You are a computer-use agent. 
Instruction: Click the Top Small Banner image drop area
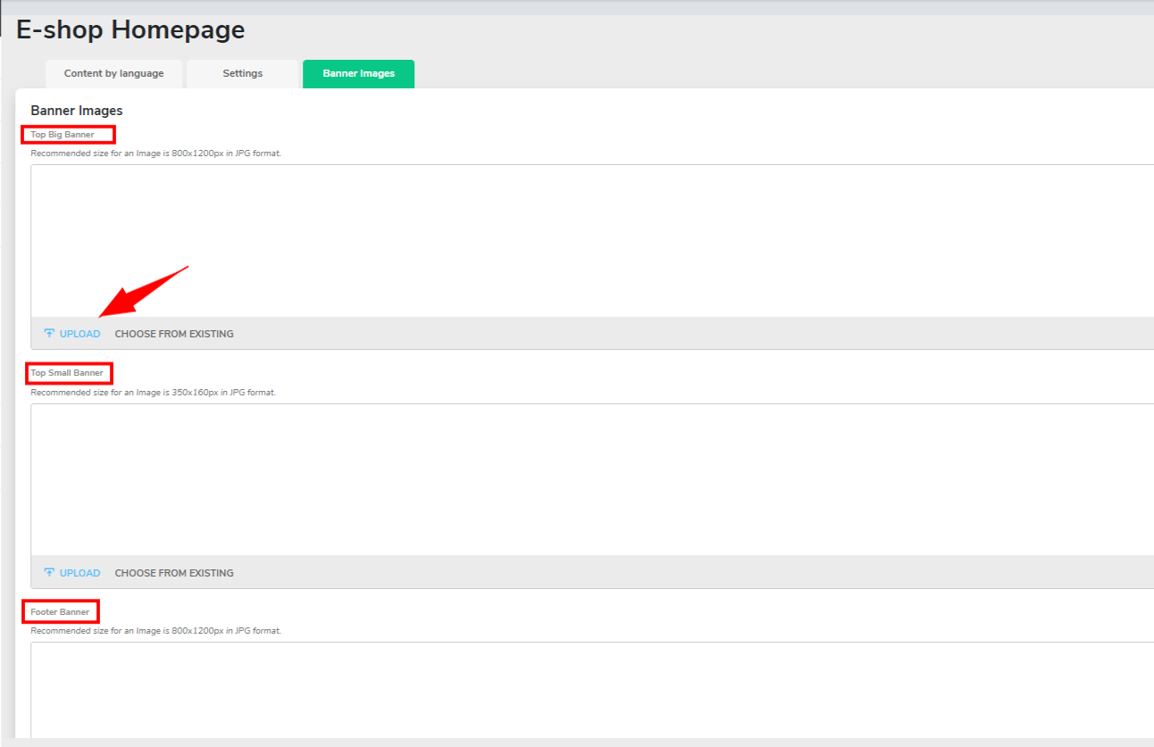(592, 479)
